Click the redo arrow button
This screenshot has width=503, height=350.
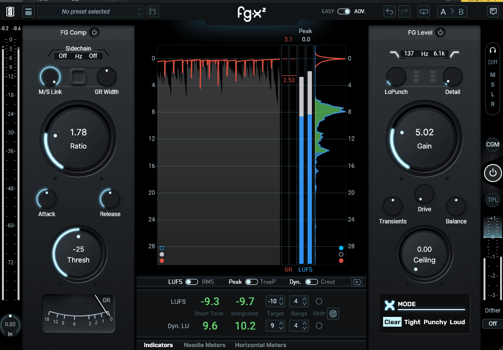404,12
